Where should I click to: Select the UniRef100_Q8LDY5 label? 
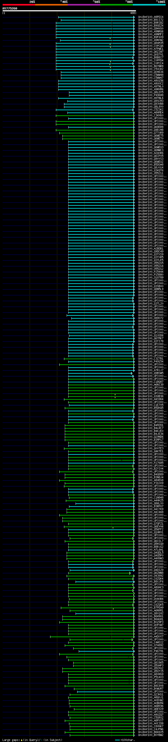click(x=150, y=92)
